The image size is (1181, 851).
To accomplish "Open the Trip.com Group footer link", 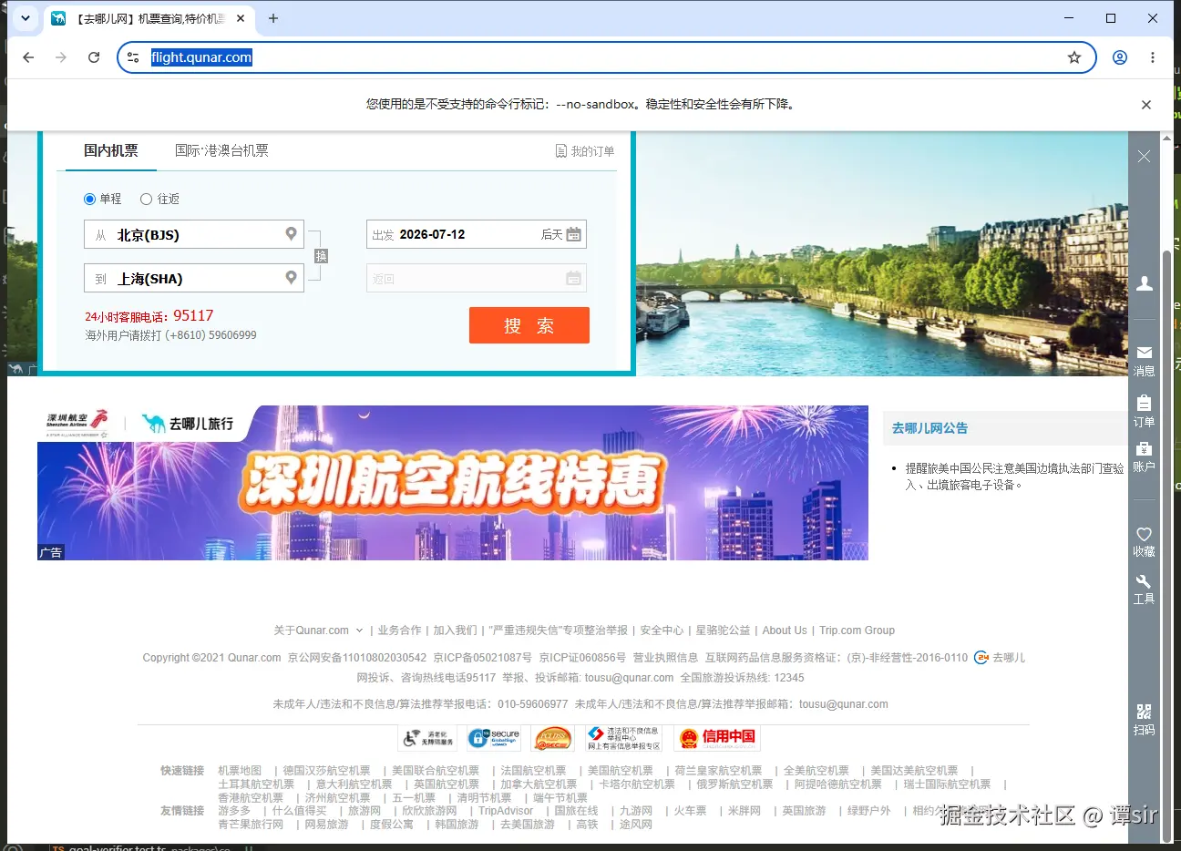I will click(x=857, y=631).
